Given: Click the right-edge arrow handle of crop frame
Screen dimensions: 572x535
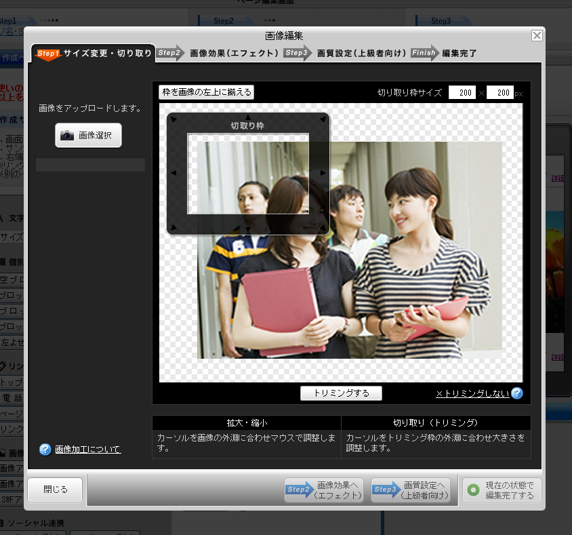Looking at the screenshot, I should tap(323, 173).
